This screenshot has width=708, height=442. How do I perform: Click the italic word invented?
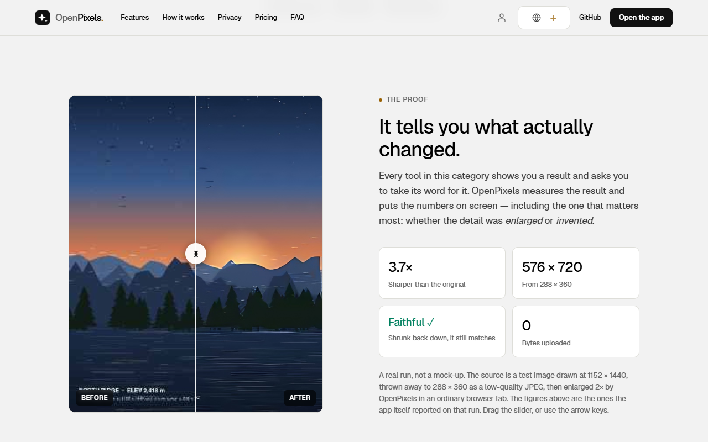tap(575, 220)
